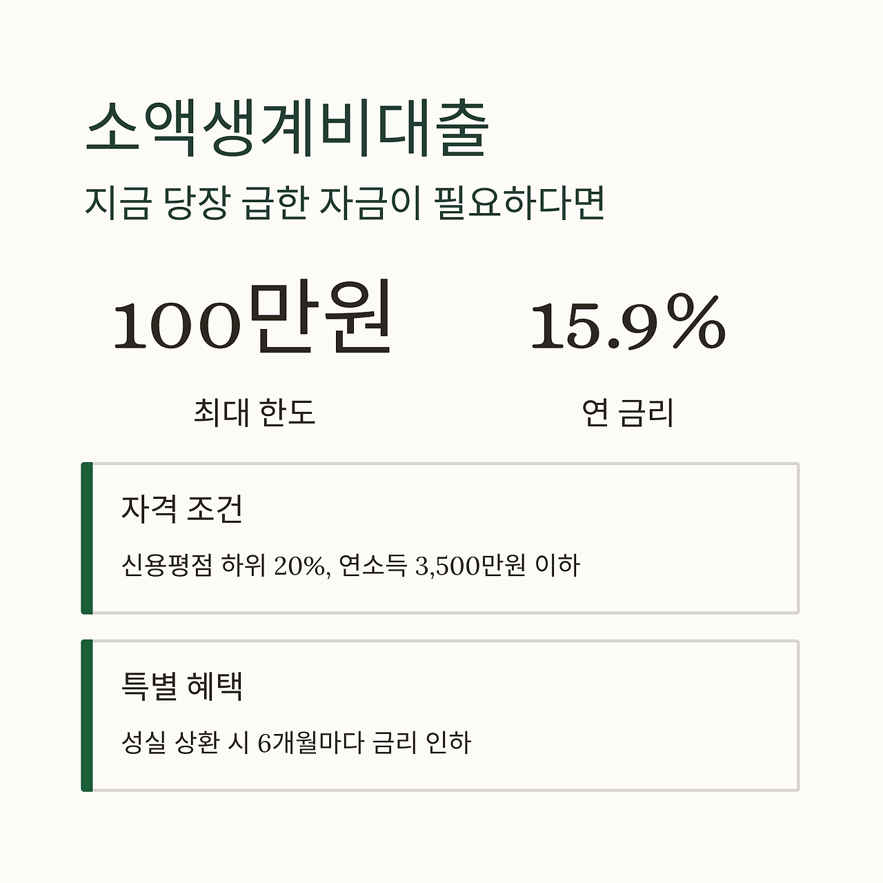Viewport: 883px width, 883px height.
Task: Select the 연 금리 label
Action: click(628, 413)
